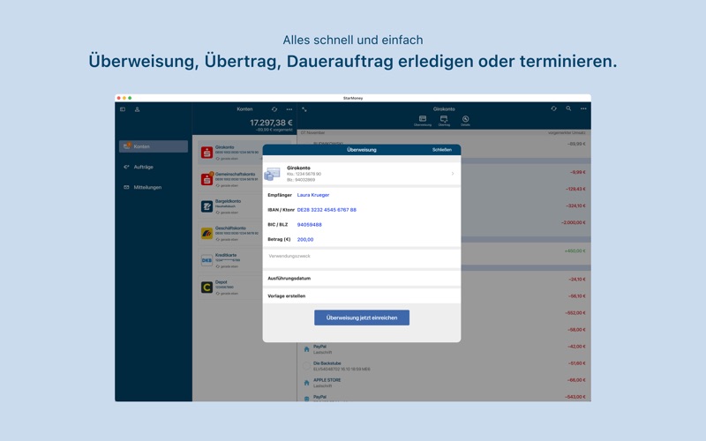Open the three-dots menu in Girokonto header
Screen dimensions: 706x441
pos(583,109)
